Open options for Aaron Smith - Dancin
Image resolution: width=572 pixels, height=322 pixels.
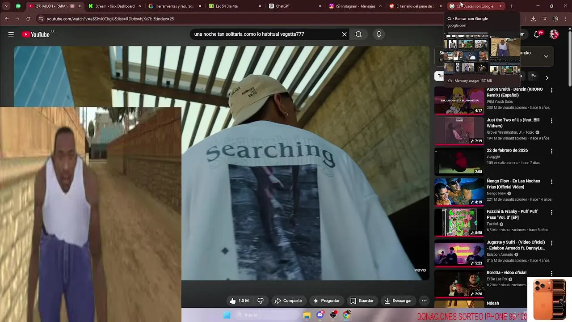coord(551,90)
